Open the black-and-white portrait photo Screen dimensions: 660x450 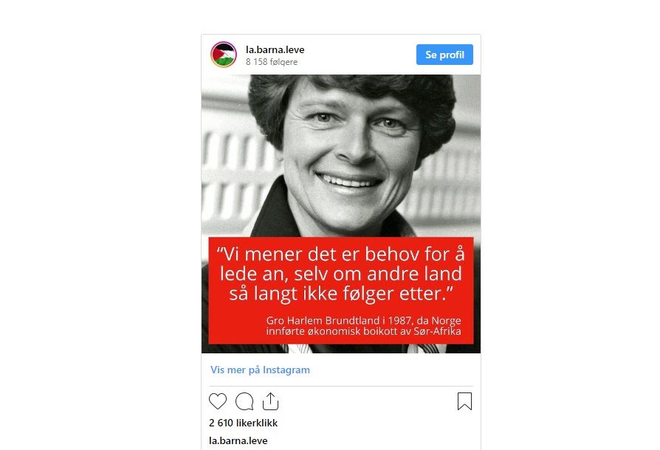pyautogui.click(x=341, y=214)
